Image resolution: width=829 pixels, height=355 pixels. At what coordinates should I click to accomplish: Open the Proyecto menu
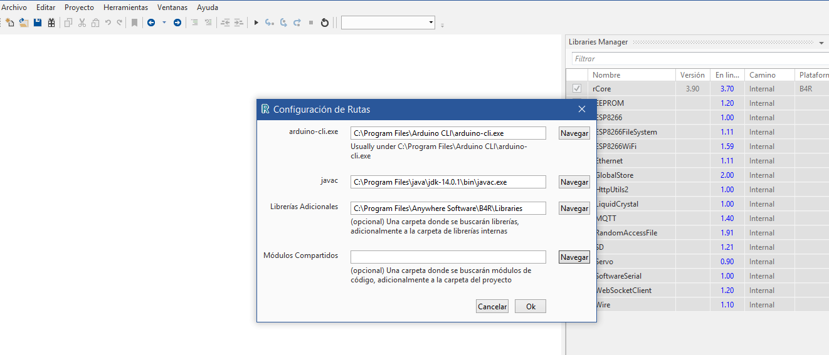tap(79, 8)
